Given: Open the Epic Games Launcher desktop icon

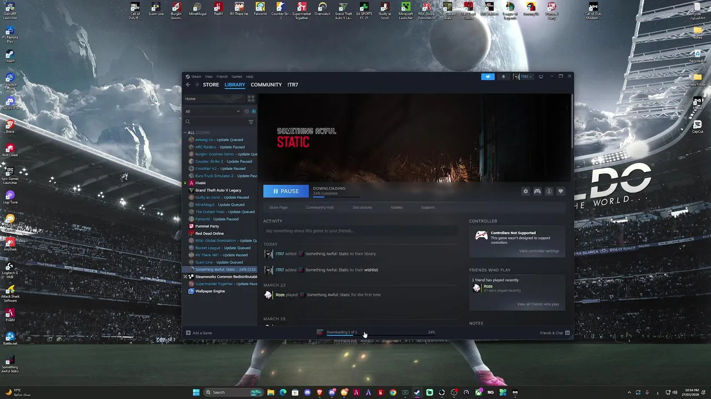Looking at the screenshot, I should 9,174.
